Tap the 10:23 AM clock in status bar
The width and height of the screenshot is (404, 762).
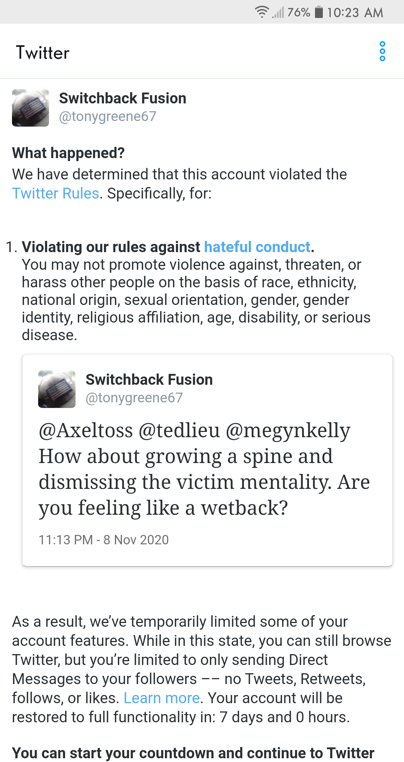coord(355,12)
